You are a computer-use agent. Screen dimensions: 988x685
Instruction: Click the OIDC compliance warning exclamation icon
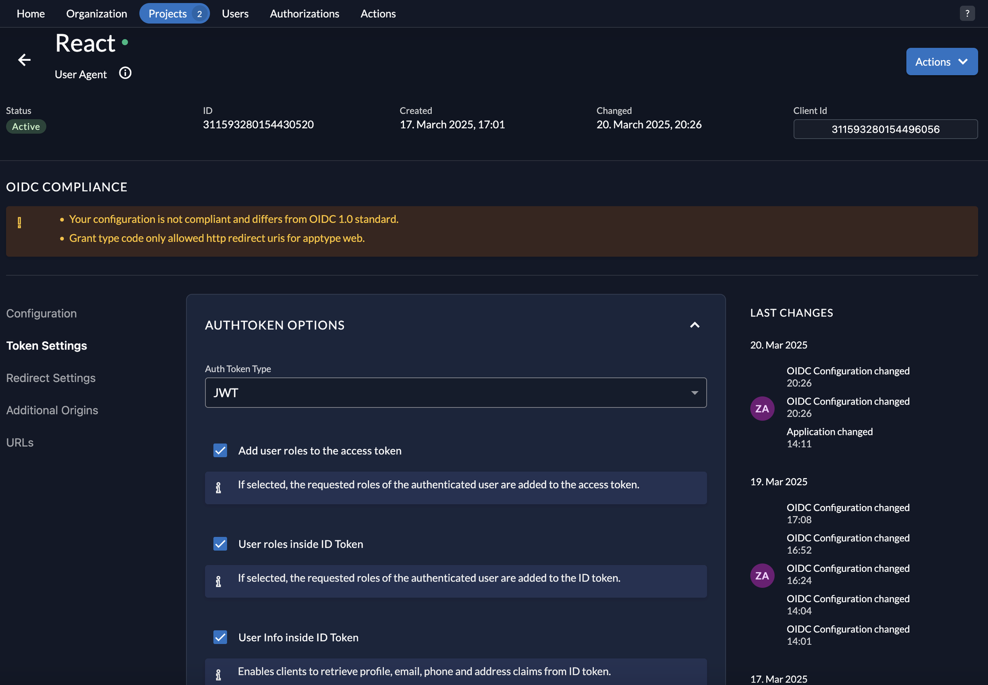20,222
